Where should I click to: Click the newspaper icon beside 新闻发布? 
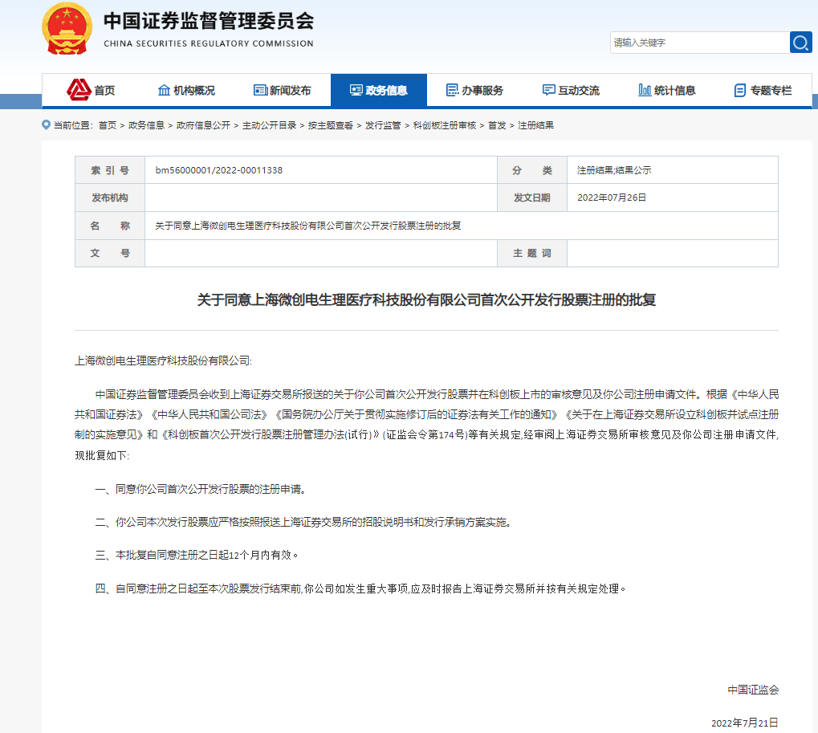coord(260,90)
